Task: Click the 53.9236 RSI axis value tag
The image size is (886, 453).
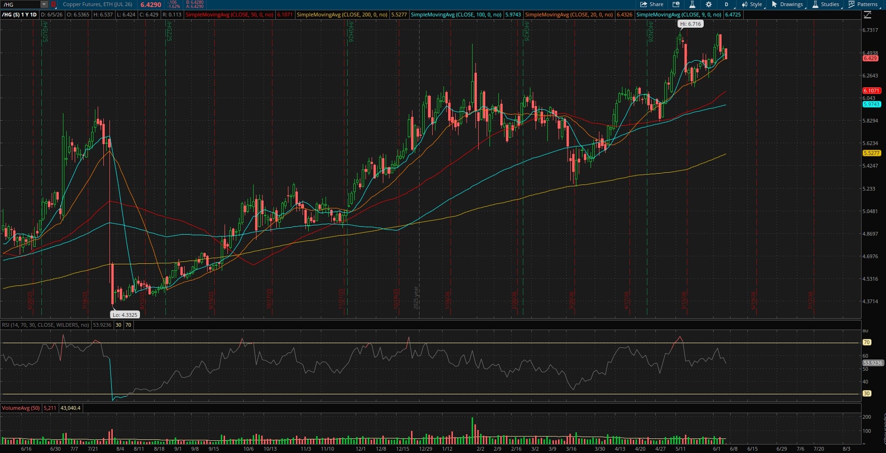Action: tap(873, 363)
